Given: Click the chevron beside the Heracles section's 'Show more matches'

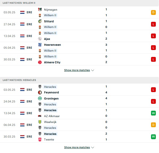Looking at the screenshot, I should click(x=93, y=147).
